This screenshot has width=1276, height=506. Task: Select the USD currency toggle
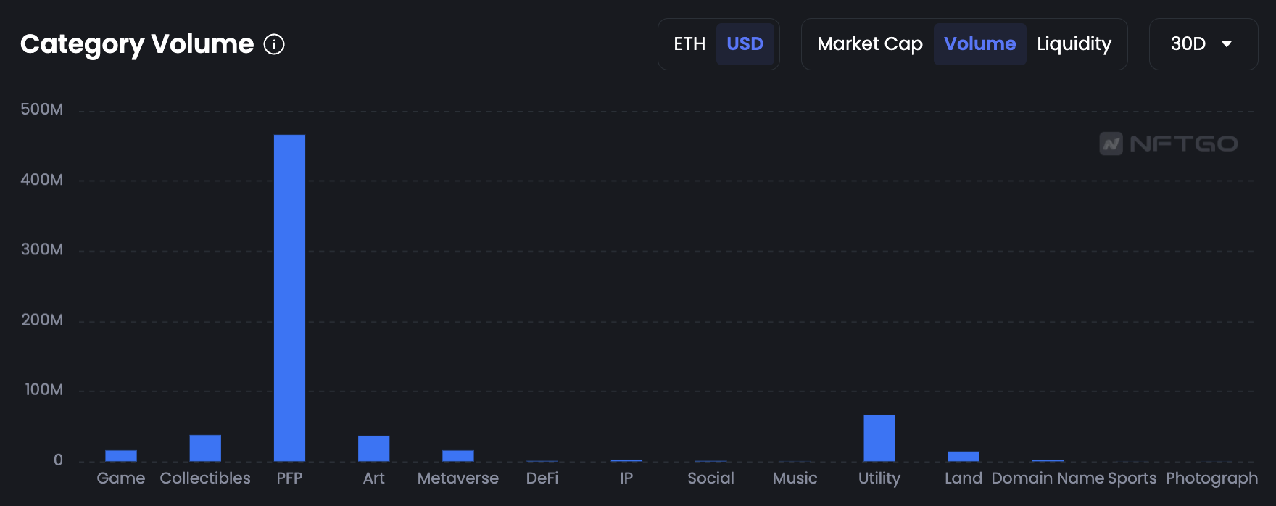click(x=745, y=44)
